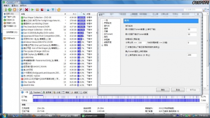The height and width of the screenshot is (118, 210).
Task: Open the 檔案(F) File menu
Action: [x=6, y=6]
